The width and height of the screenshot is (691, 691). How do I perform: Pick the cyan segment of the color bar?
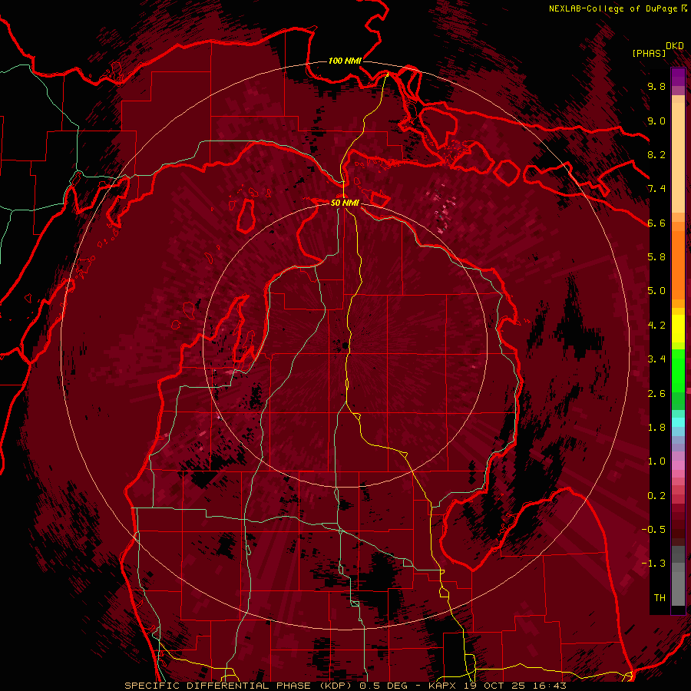[x=678, y=422]
